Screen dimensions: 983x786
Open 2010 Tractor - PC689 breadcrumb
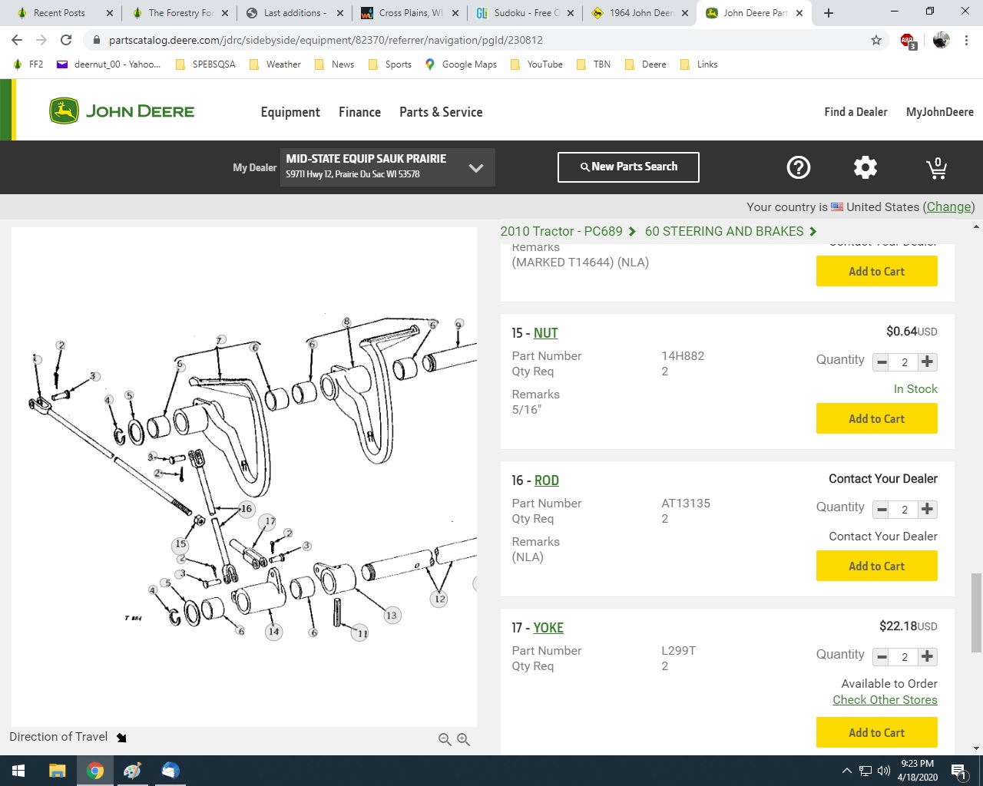click(561, 231)
